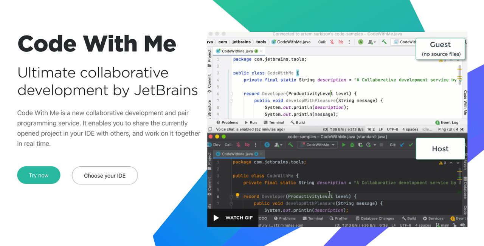Screen dimensions: 484x246
Task: Click Git commit checkmark in Host toolbar
Action: pos(411,145)
